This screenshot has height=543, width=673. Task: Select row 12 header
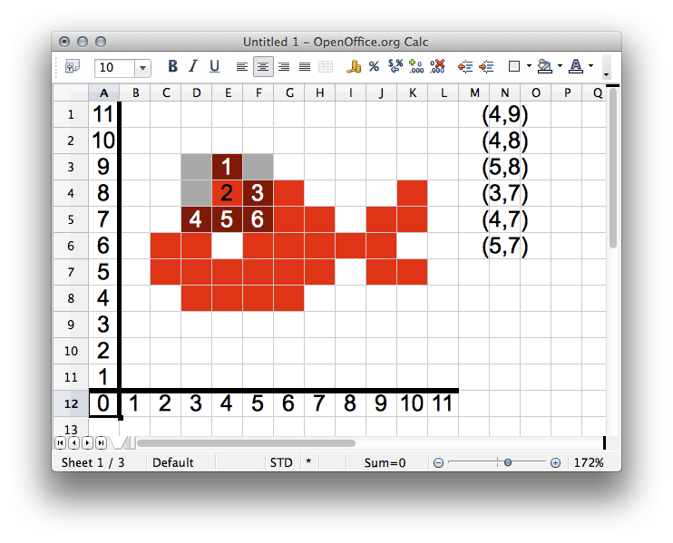tap(71, 403)
